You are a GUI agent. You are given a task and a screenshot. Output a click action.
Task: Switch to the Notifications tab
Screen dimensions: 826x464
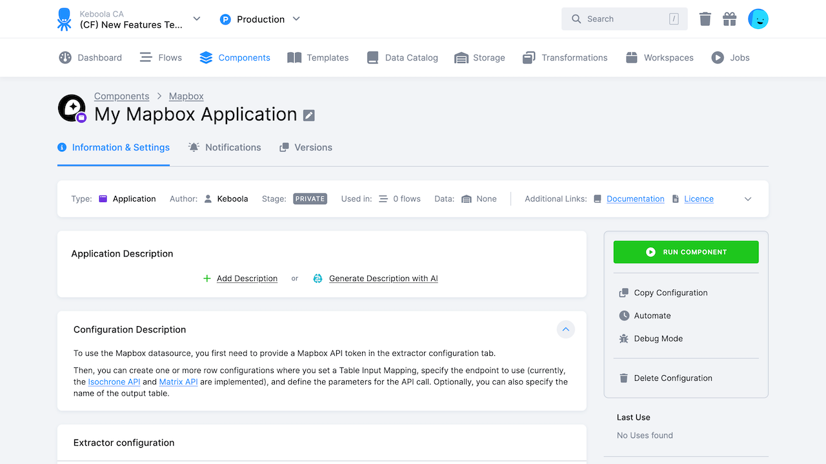(x=225, y=147)
